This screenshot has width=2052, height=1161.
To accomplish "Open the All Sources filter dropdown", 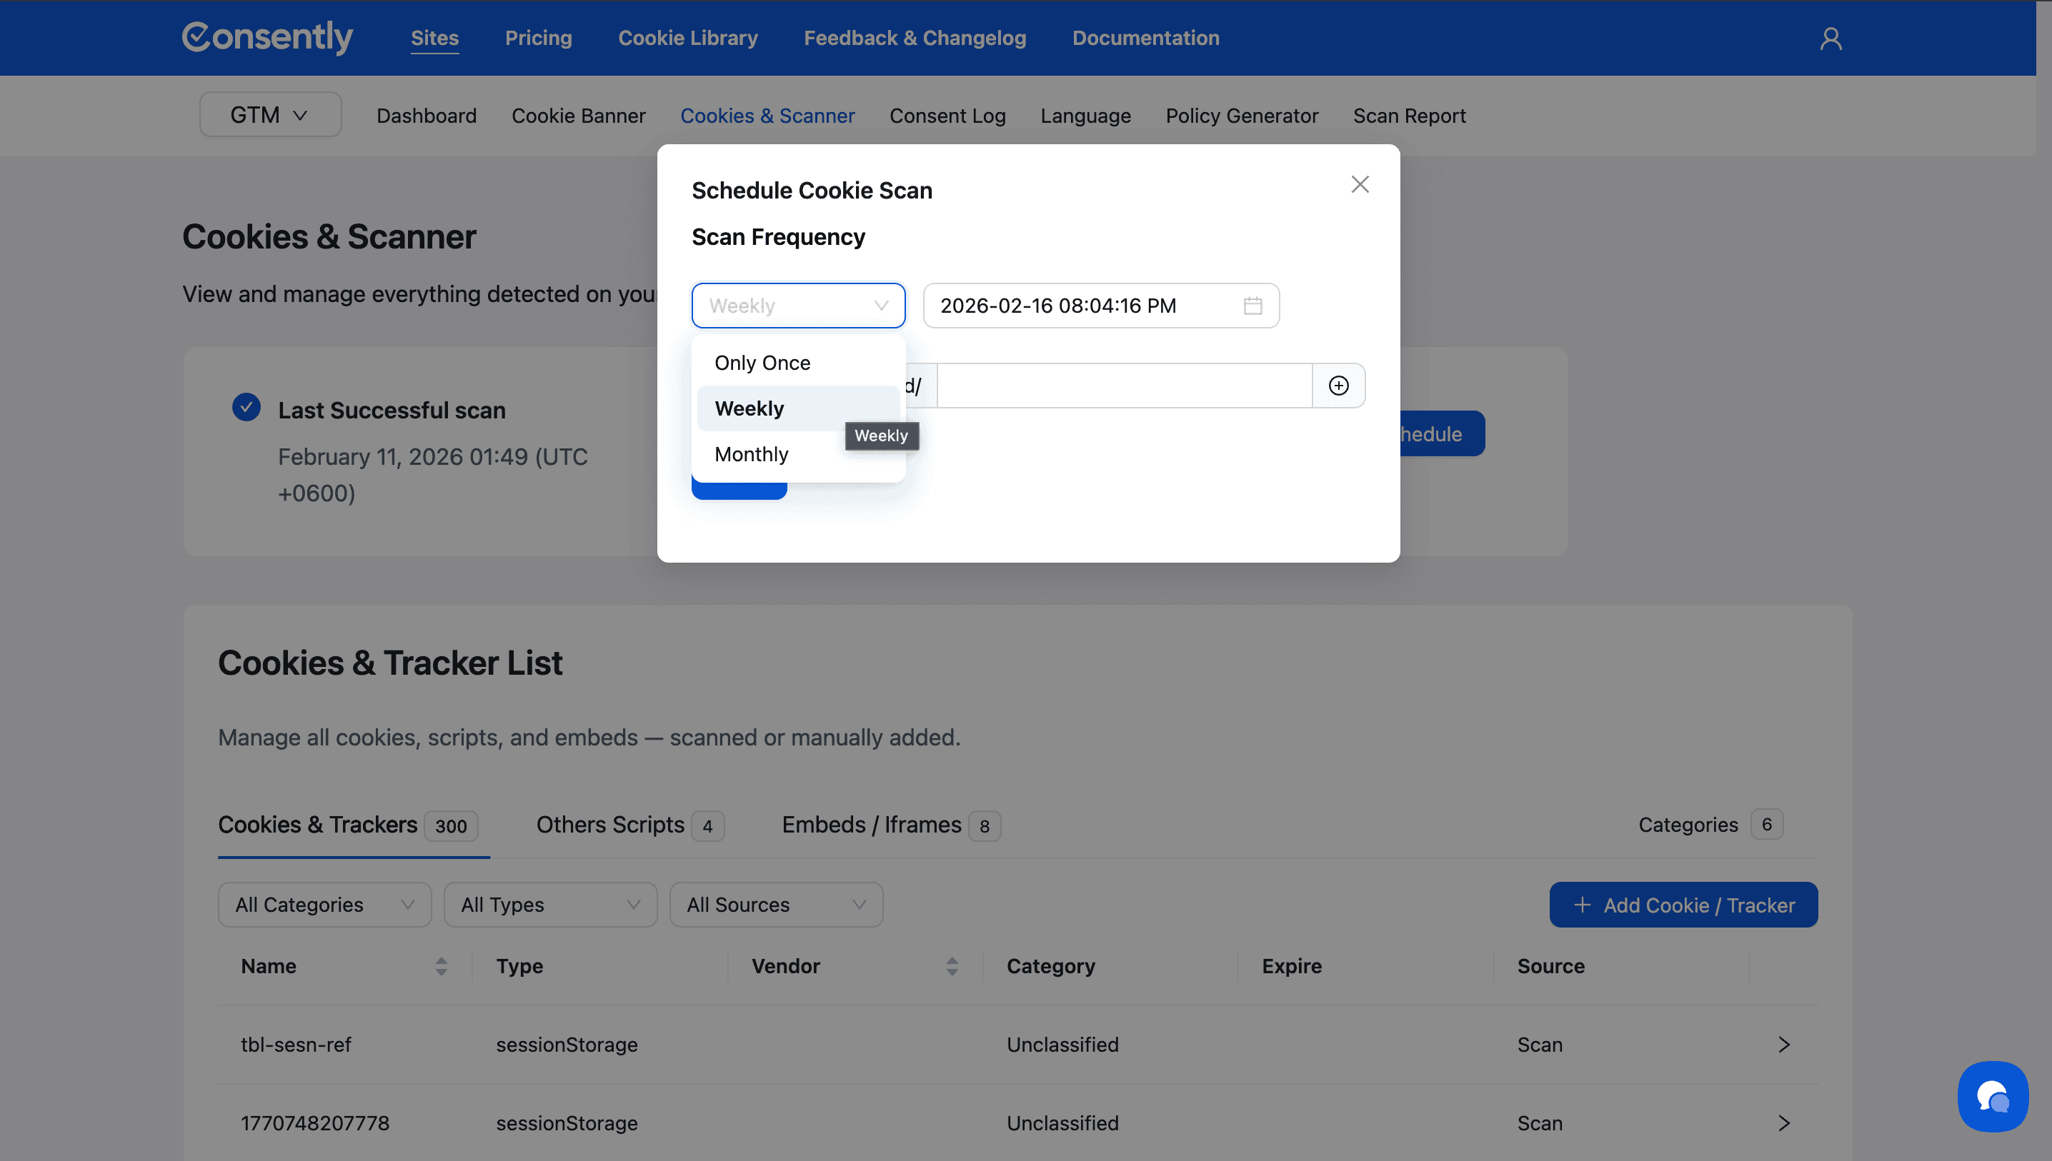I will pos(775,905).
